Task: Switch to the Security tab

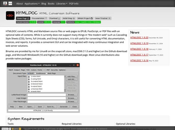Action: [54, 70]
